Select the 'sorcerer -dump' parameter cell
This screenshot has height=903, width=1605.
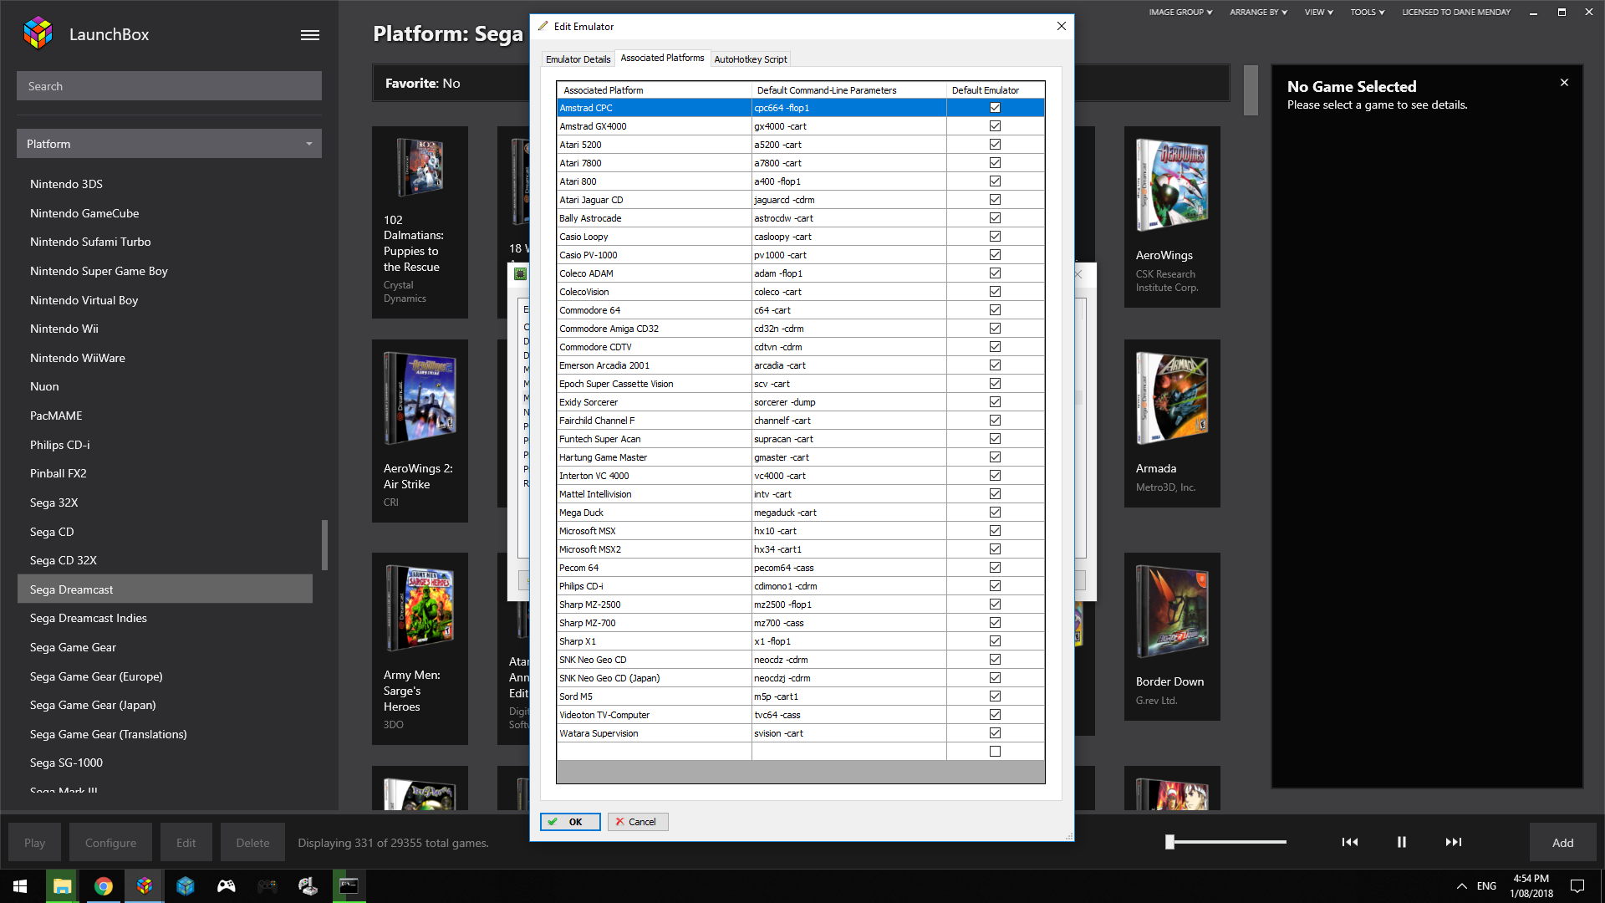848,402
